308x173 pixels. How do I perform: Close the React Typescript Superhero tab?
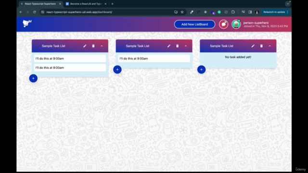pos(60,4)
